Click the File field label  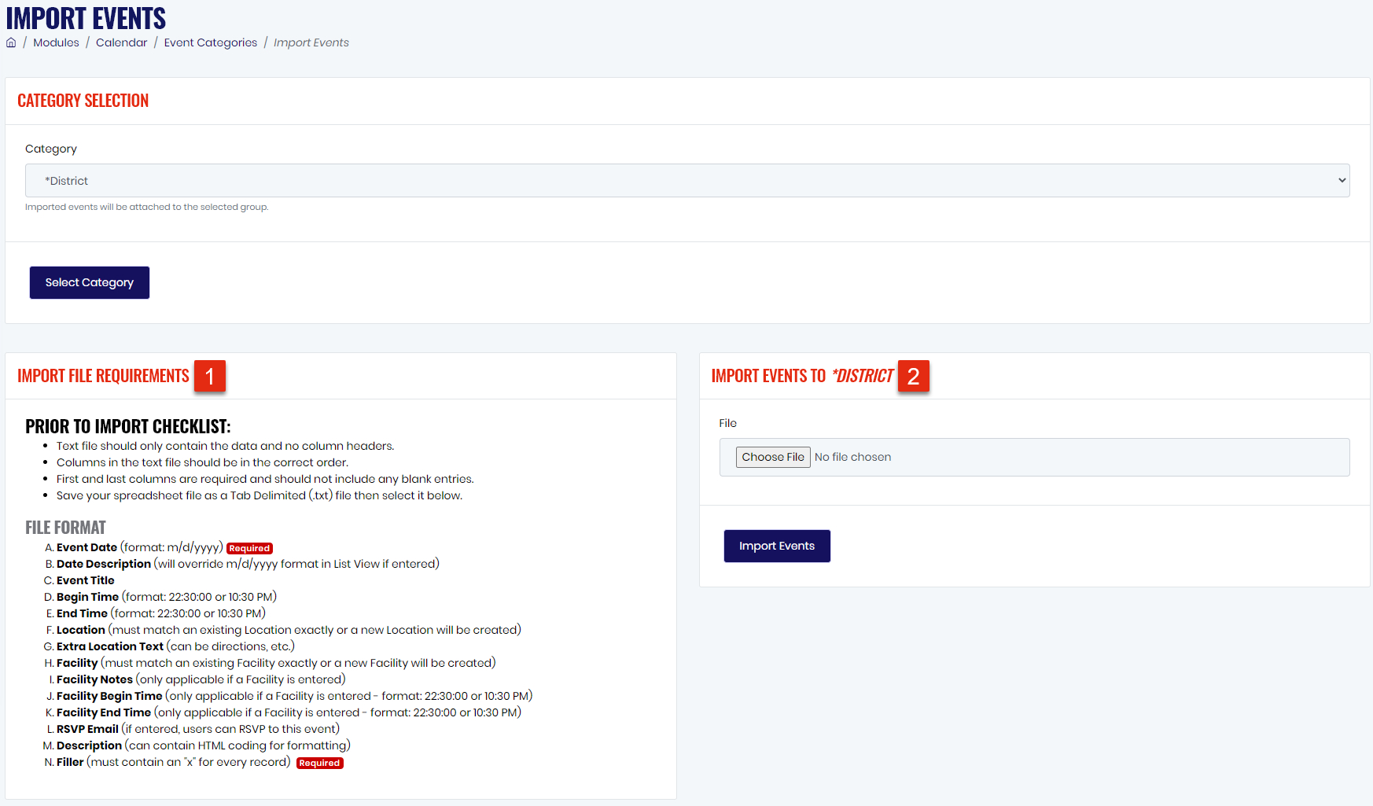(728, 423)
